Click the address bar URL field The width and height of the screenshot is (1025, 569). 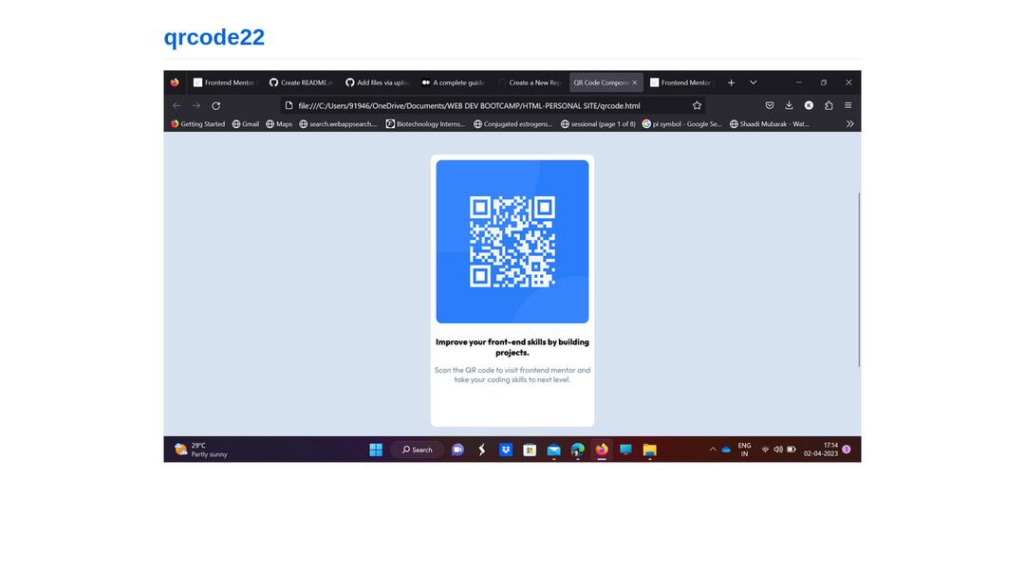475,105
